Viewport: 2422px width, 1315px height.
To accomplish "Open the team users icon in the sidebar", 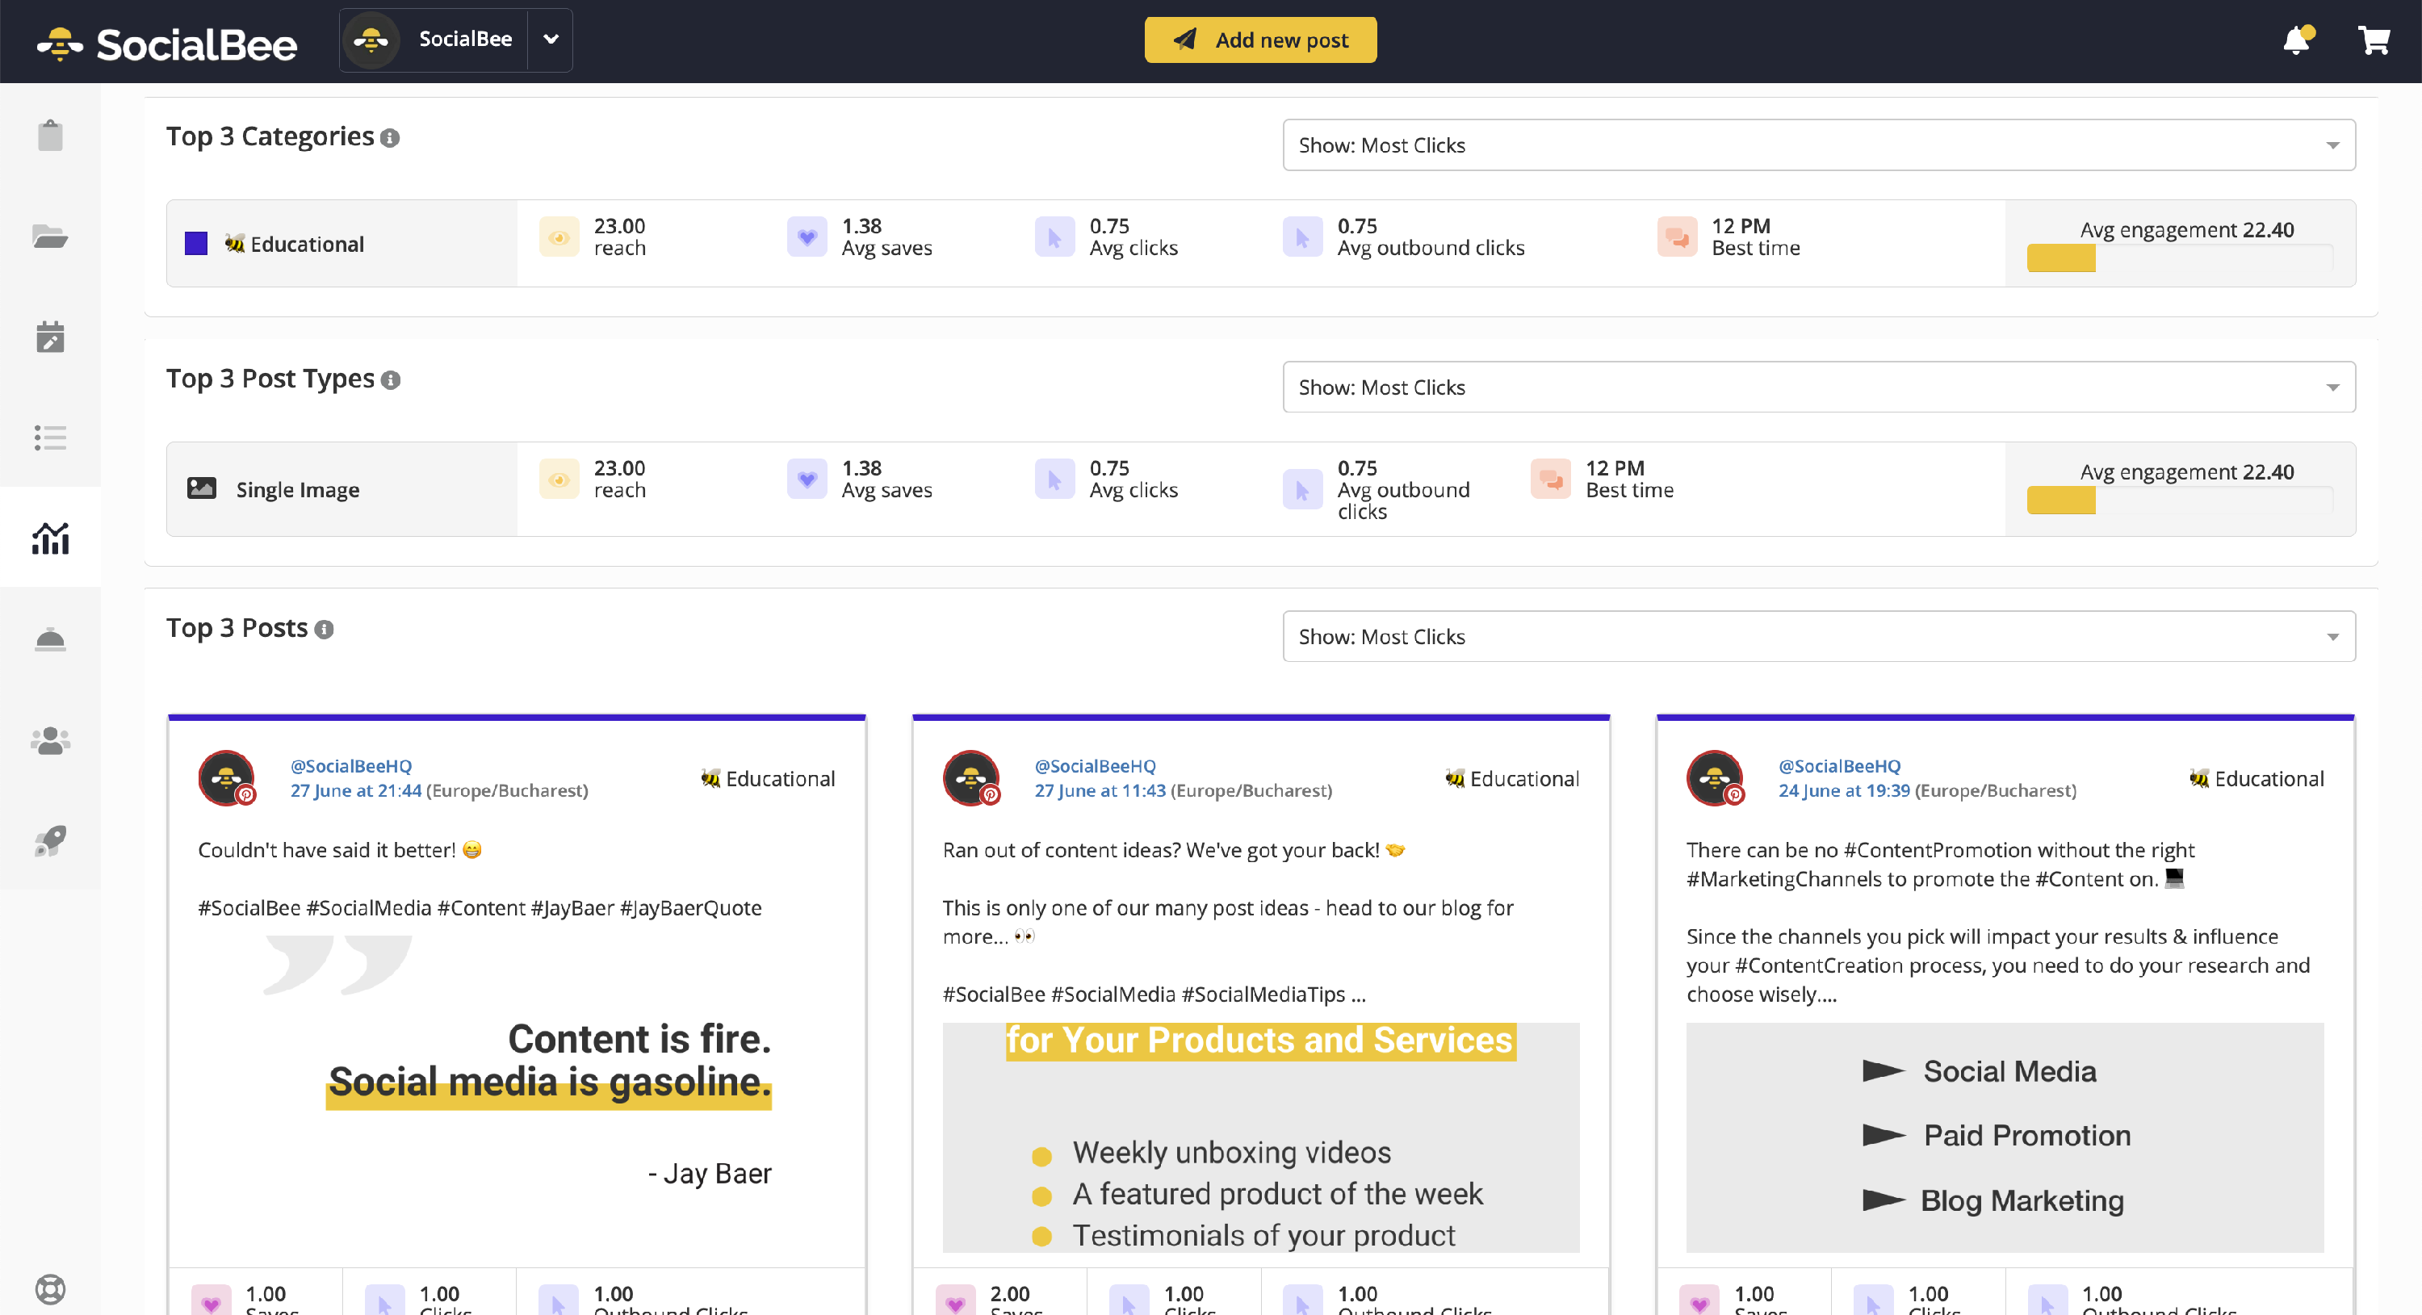I will tap(50, 741).
